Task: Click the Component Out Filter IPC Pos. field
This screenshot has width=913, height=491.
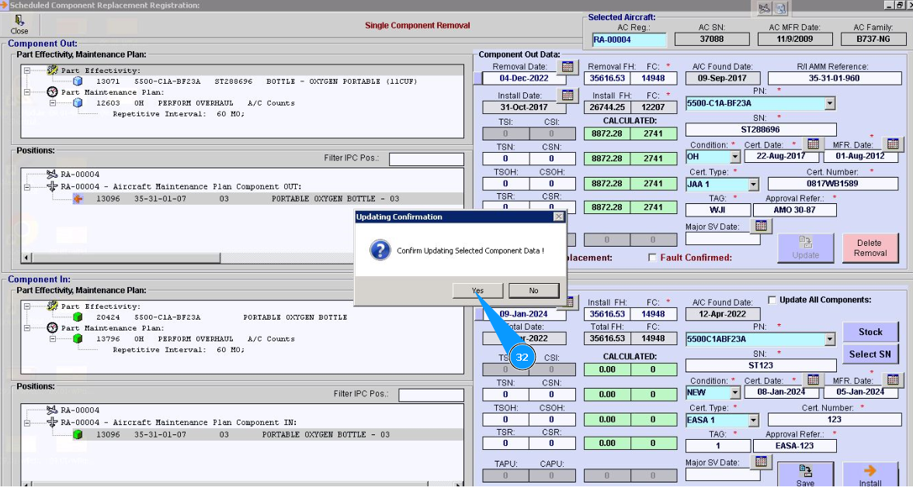Action: pos(425,159)
